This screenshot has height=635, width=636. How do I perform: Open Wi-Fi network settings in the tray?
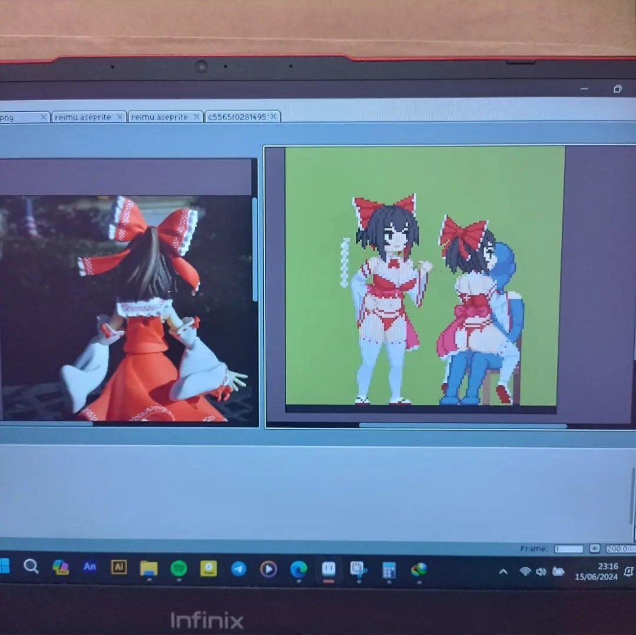click(525, 571)
